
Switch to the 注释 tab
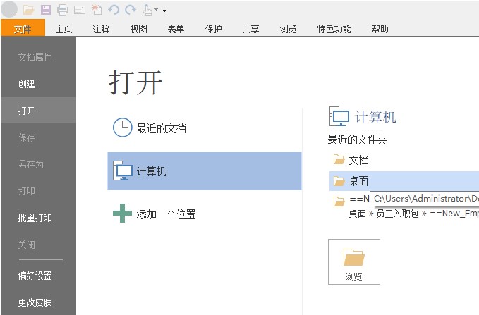tap(101, 29)
